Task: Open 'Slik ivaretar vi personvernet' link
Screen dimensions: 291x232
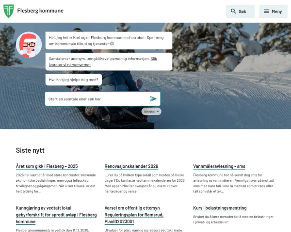Action: click(x=103, y=61)
